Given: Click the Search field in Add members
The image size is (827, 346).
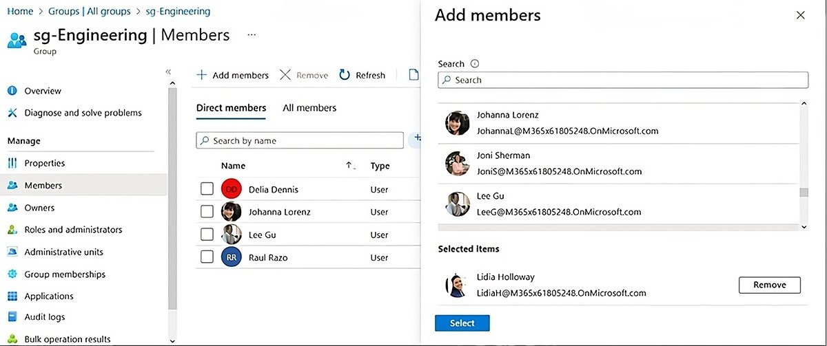Looking at the screenshot, I should click(x=623, y=80).
